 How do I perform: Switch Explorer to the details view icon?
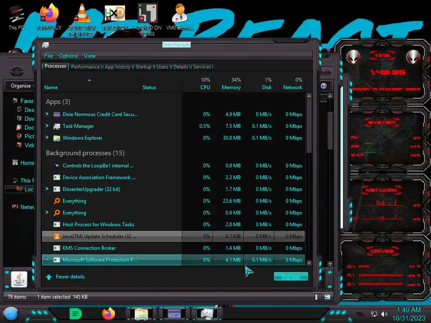[318, 297]
